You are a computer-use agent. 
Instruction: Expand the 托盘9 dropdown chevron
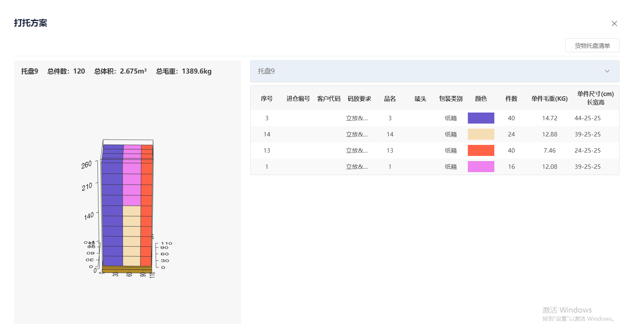607,71
